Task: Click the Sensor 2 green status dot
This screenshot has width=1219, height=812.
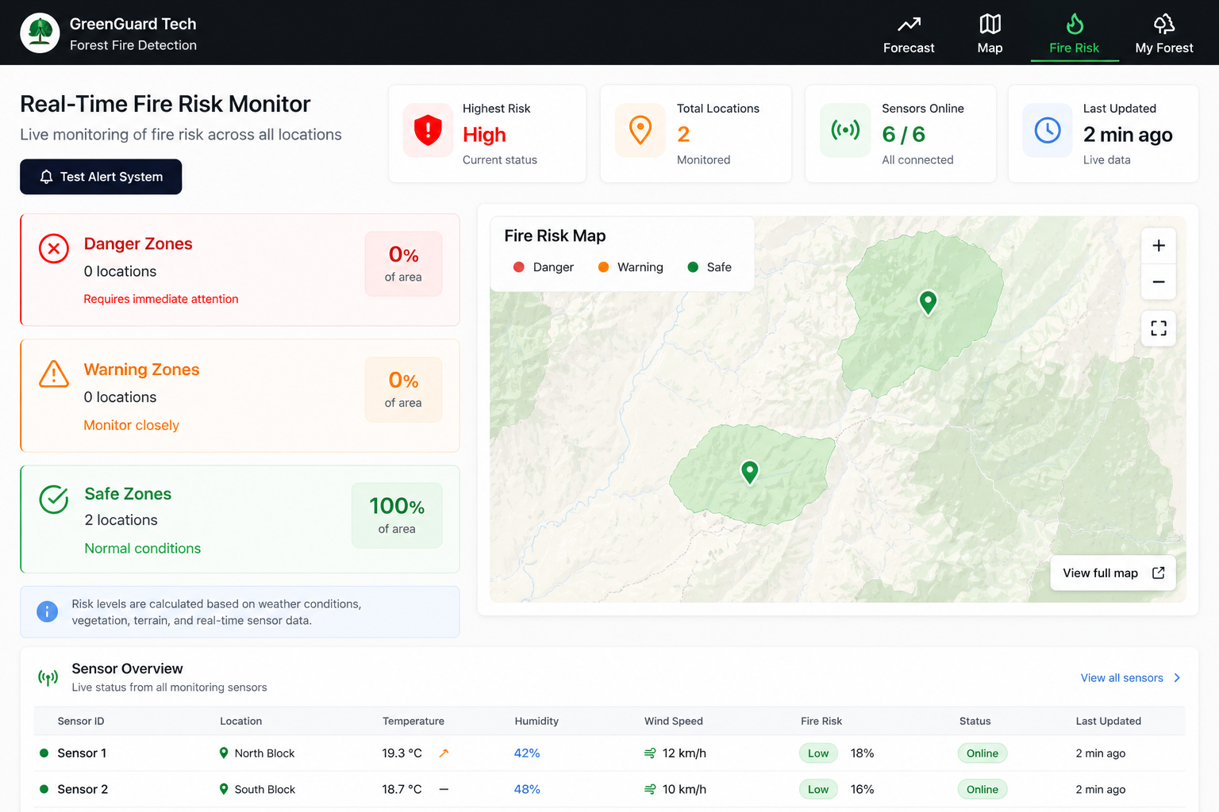Action: click(x=44, y=789)
